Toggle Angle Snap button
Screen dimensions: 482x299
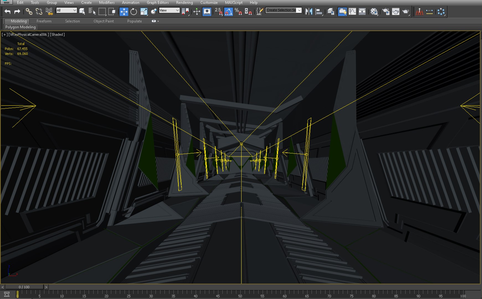(x=228, y=12)
